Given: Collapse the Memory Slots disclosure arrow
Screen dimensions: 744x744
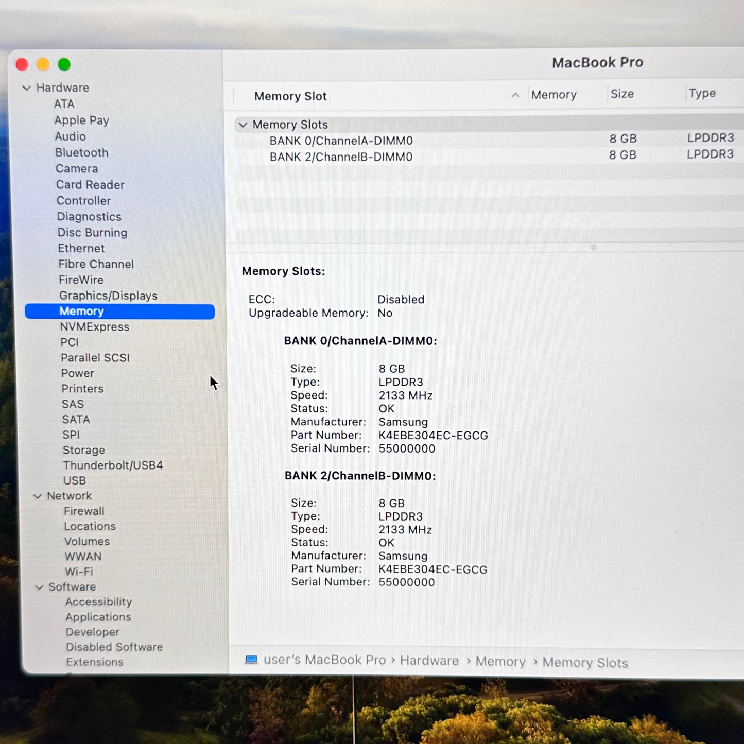Looking at the screenshot, I should tap(243, 125).
